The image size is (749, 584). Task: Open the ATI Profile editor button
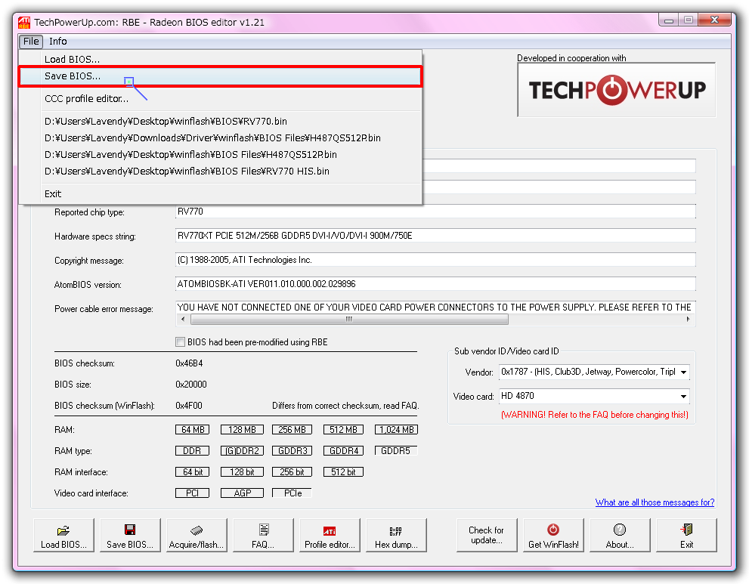coord(330,535)
